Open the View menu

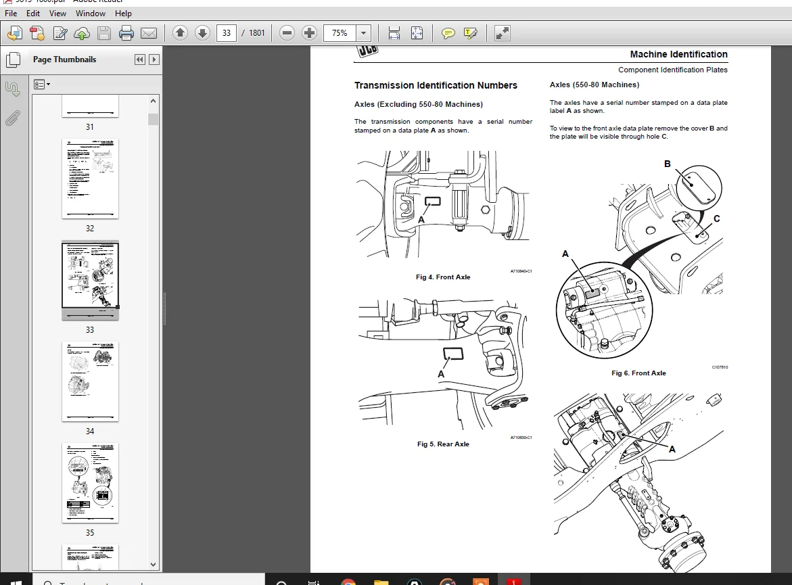coord(57,13)
